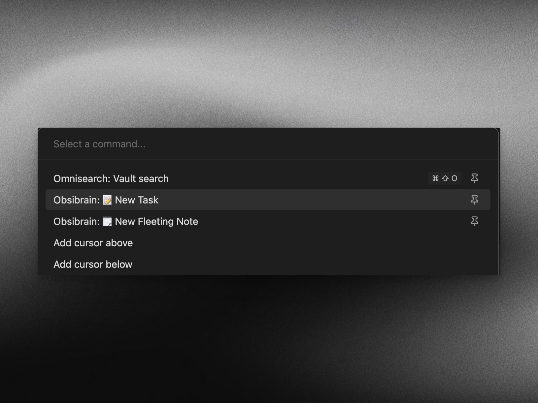Screen dimensions: 538x403
Task: Click the Command key symbol in hotkey badge
Action: coord(435,178)
